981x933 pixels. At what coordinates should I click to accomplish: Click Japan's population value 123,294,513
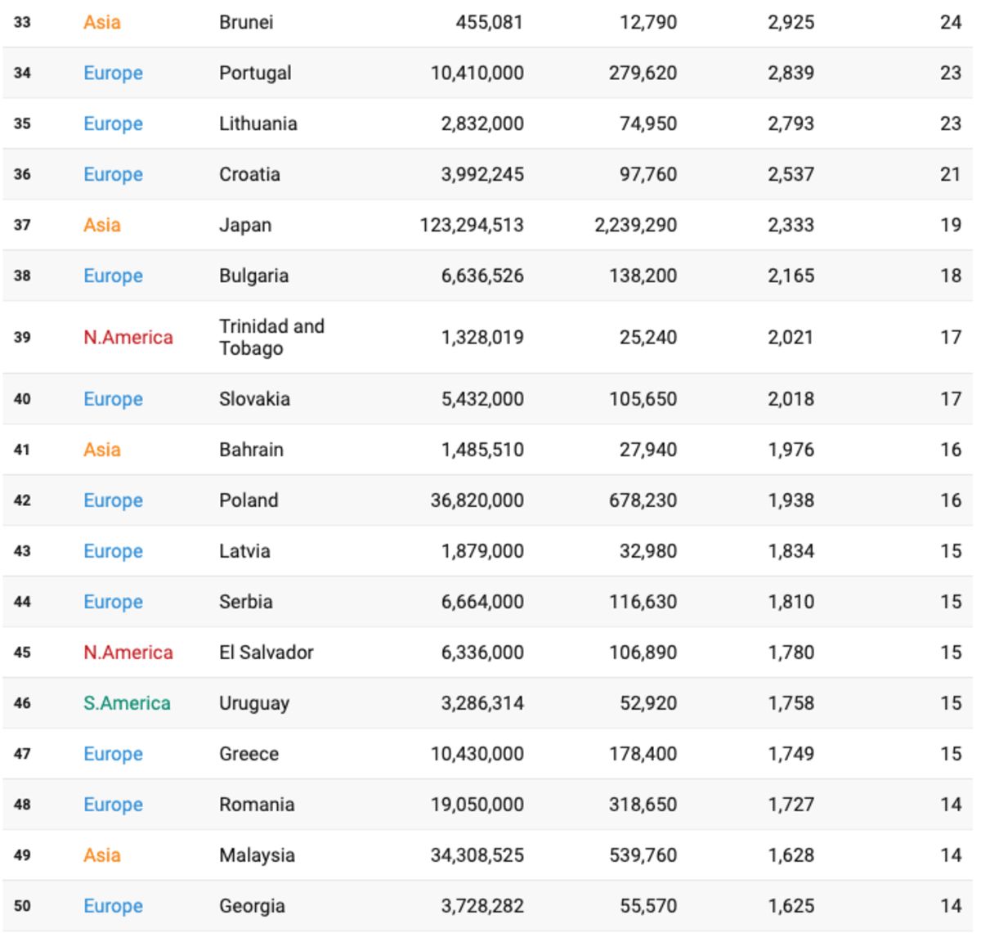(x=472, y=225)
